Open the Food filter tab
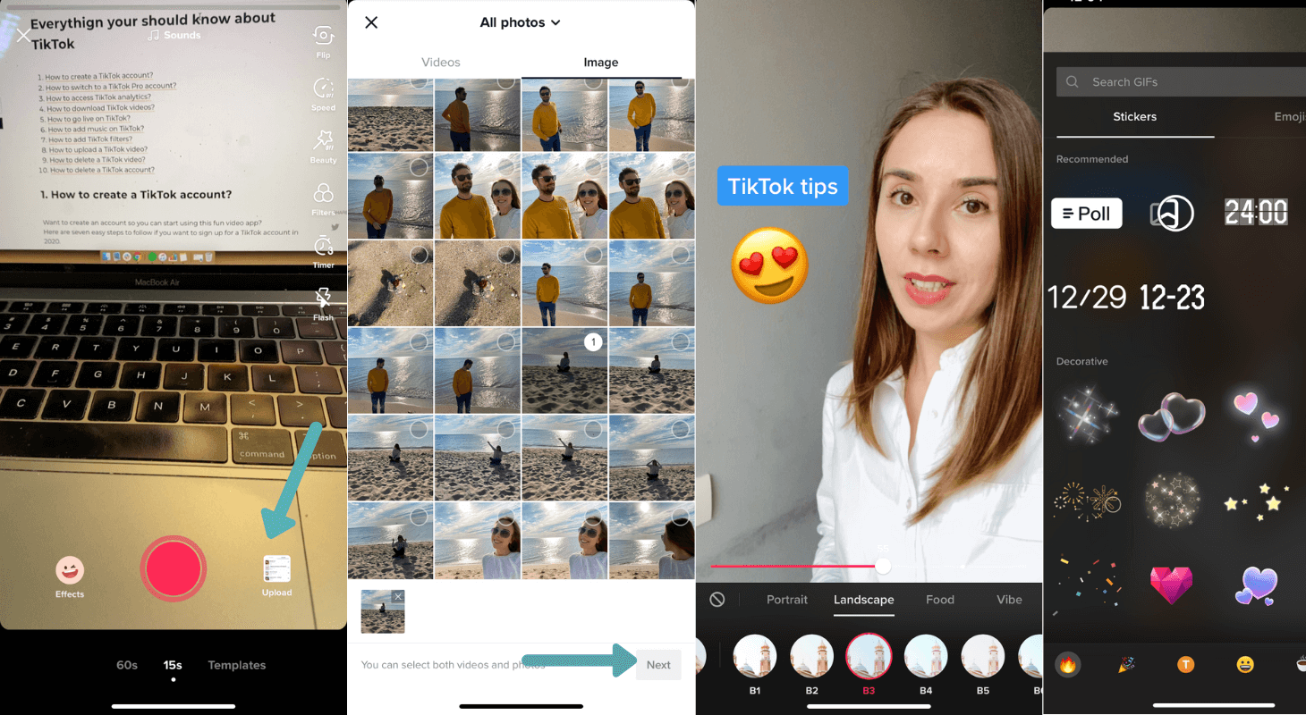 tap(940, 600)
